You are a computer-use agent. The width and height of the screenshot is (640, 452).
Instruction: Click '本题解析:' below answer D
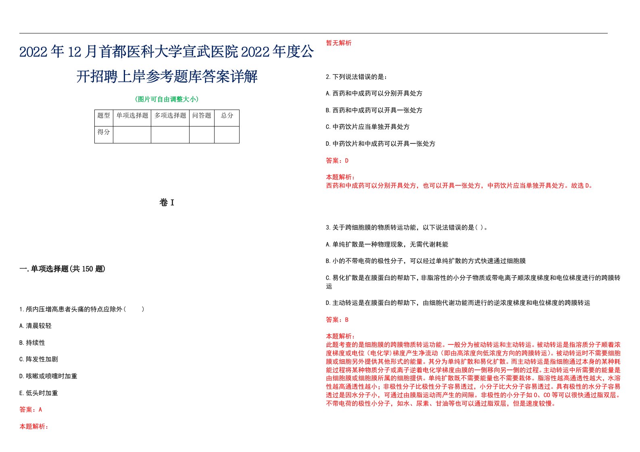click(340, 177)
